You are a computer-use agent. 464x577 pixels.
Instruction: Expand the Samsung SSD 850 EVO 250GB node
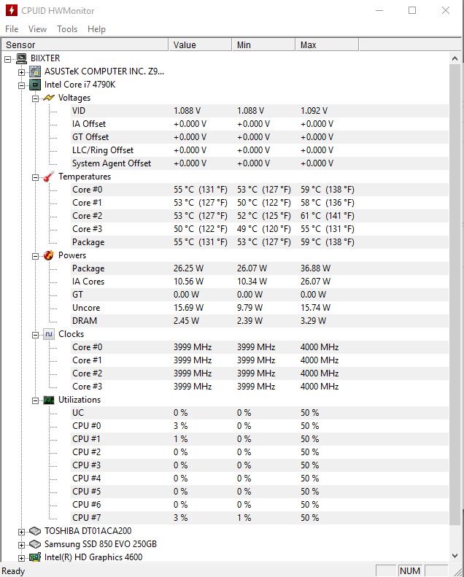[21, 545]
